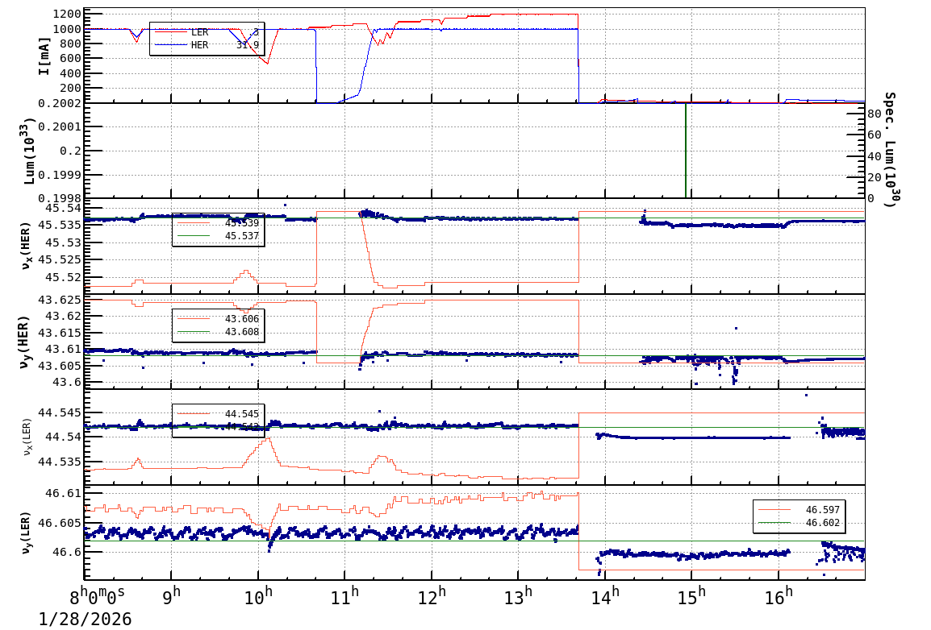Click the 43.605 tick label
Image resolution: width=931 pixels, height=630 pixels.
click(x=60, y=367)
